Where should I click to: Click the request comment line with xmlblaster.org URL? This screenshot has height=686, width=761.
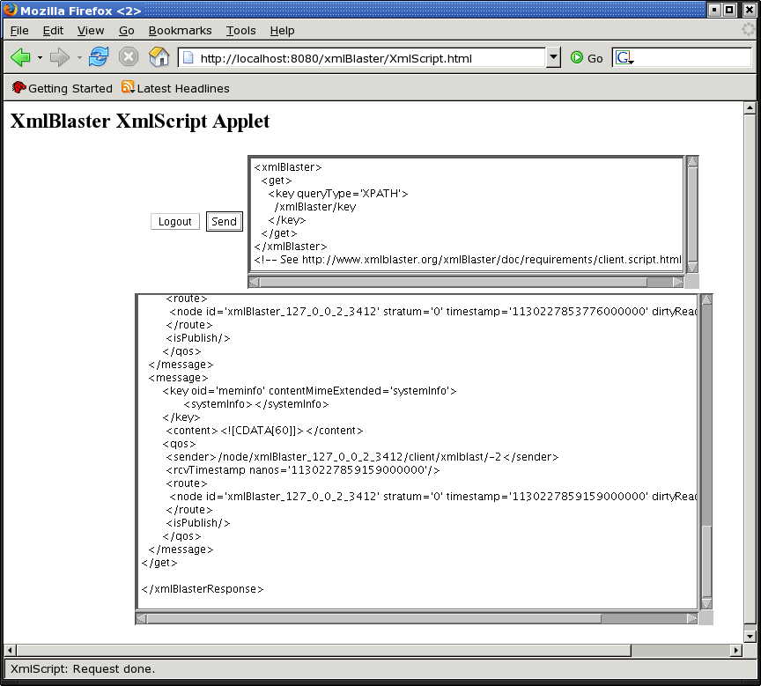click(x=468, y=260)
